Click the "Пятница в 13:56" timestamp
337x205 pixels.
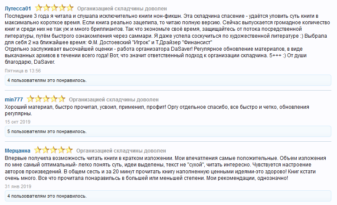pyautogui.click(x=23, y=70)
